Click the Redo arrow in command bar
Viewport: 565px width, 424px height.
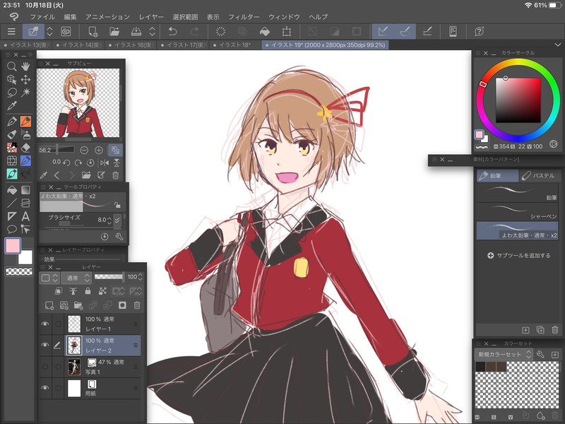coord(194,32)
